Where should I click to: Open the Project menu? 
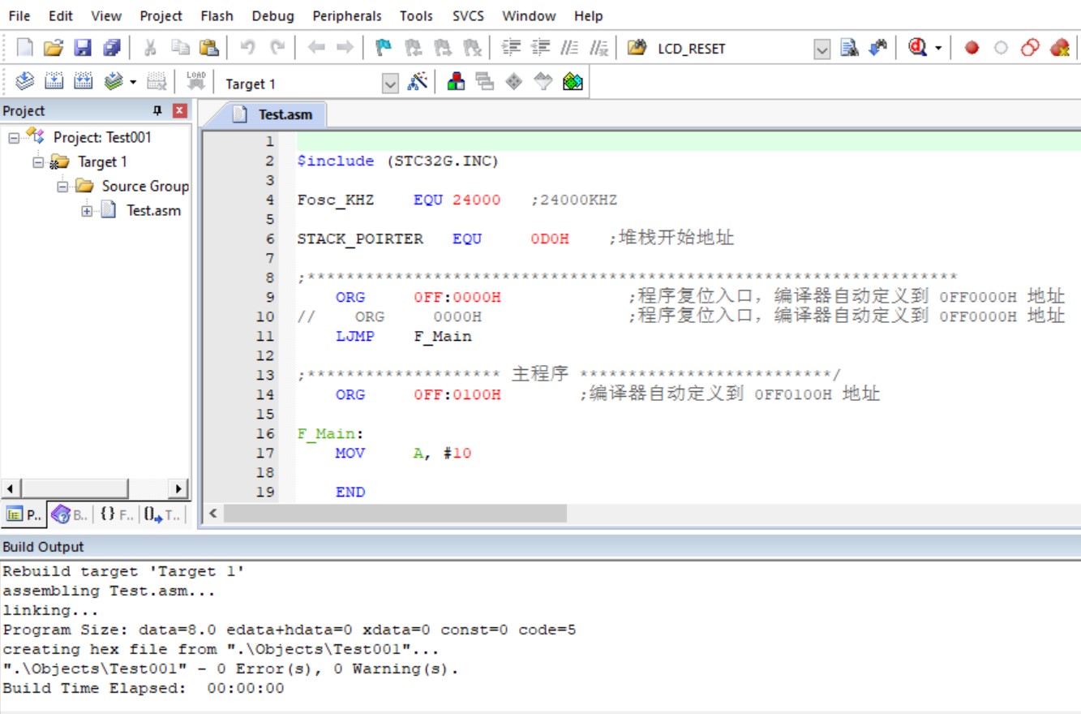161,15
